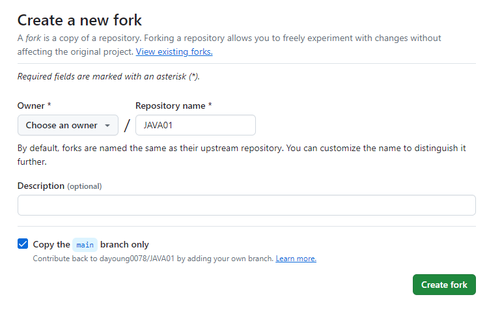Viewport: 502px width, 310px height.
Task: Click the Owner field label
Action: coord(30,106)
